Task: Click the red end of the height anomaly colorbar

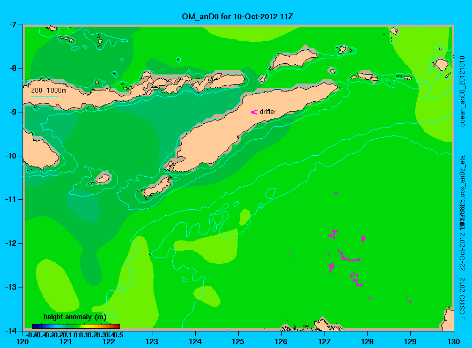Action: (118, 326)
